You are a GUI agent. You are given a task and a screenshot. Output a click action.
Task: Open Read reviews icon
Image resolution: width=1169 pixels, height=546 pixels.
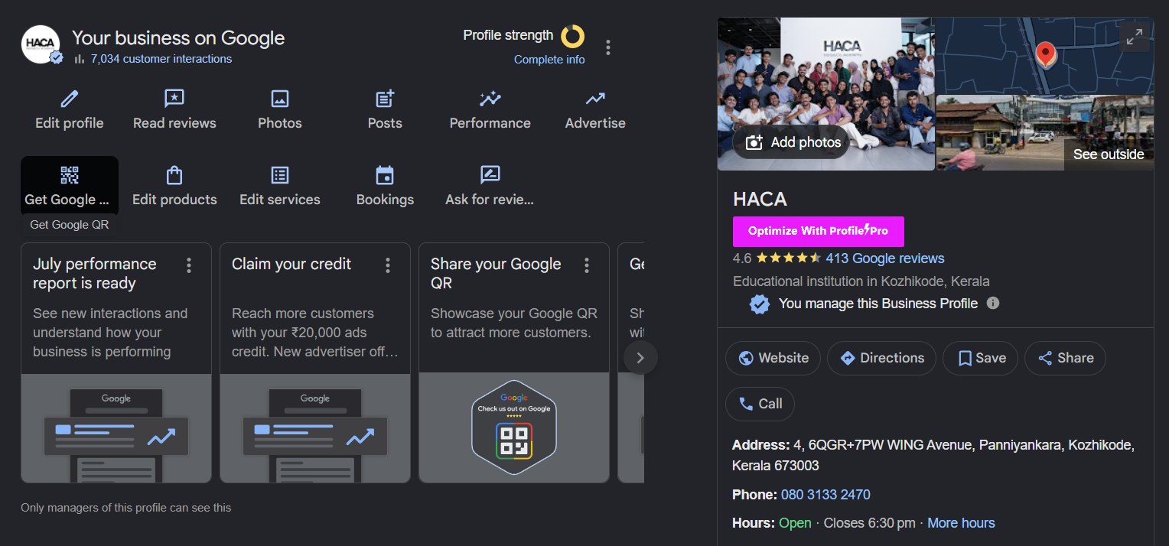coord(174,99)
